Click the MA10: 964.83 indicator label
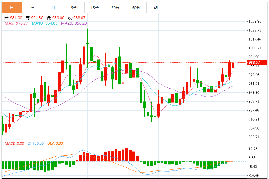Viewport: 269px width, 179px height. (45, 23)
